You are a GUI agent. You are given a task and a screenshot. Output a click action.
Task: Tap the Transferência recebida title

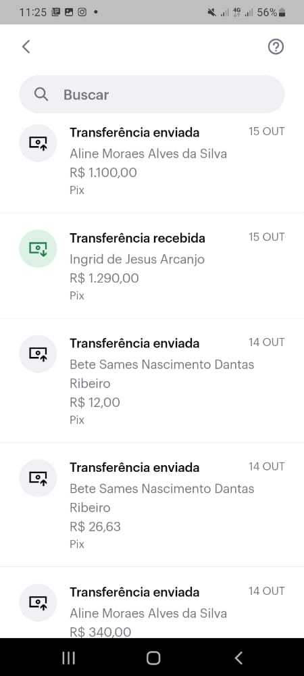[137, 238]
